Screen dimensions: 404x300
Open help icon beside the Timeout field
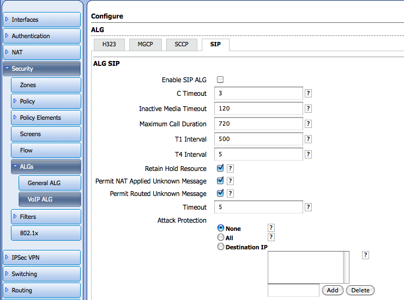[x=308, y=207]
